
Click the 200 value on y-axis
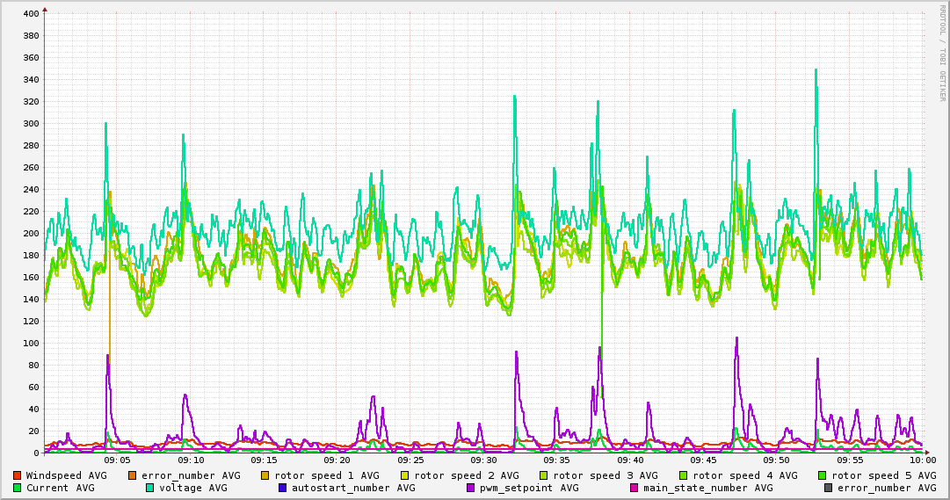[x=31, y=234]
